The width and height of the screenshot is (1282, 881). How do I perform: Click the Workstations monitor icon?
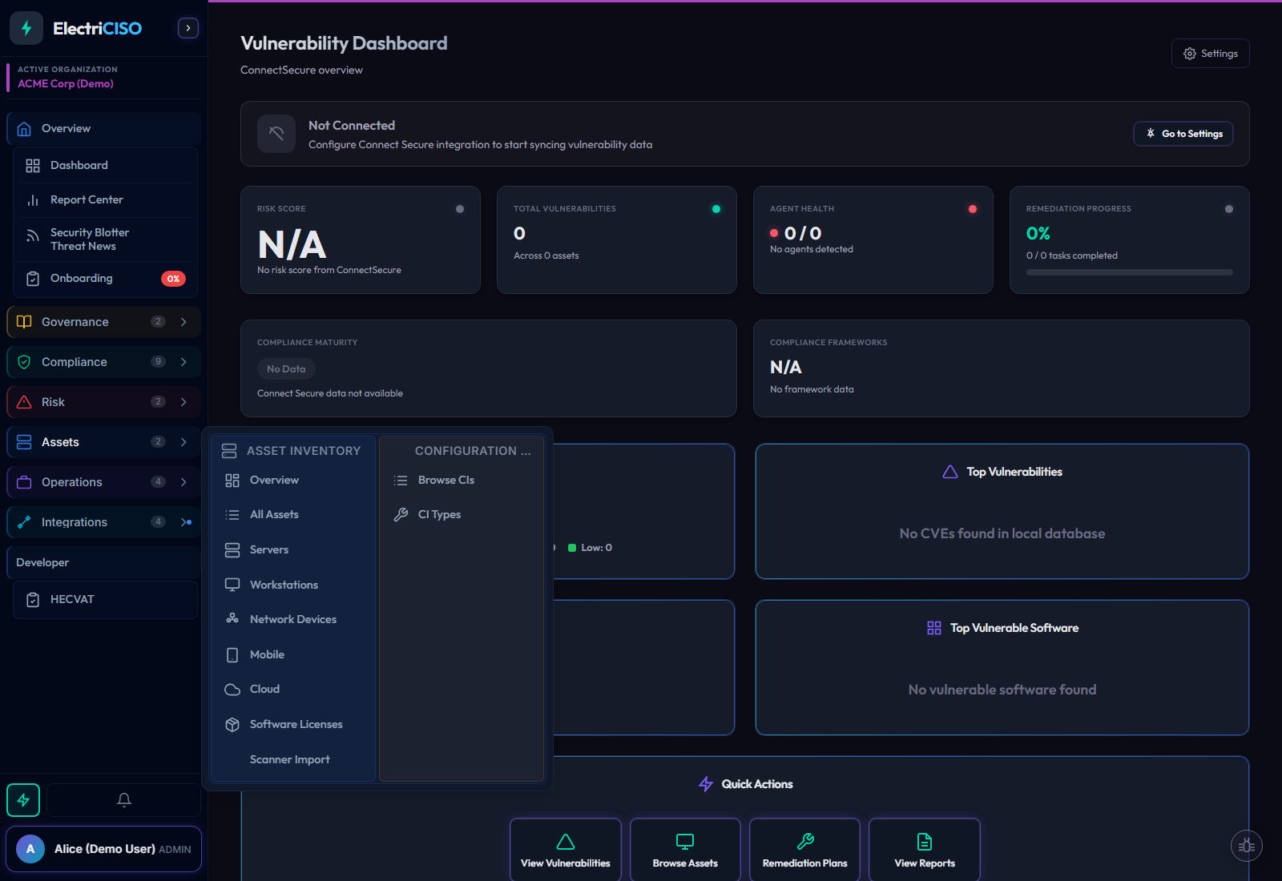click(x=232, y=584)
